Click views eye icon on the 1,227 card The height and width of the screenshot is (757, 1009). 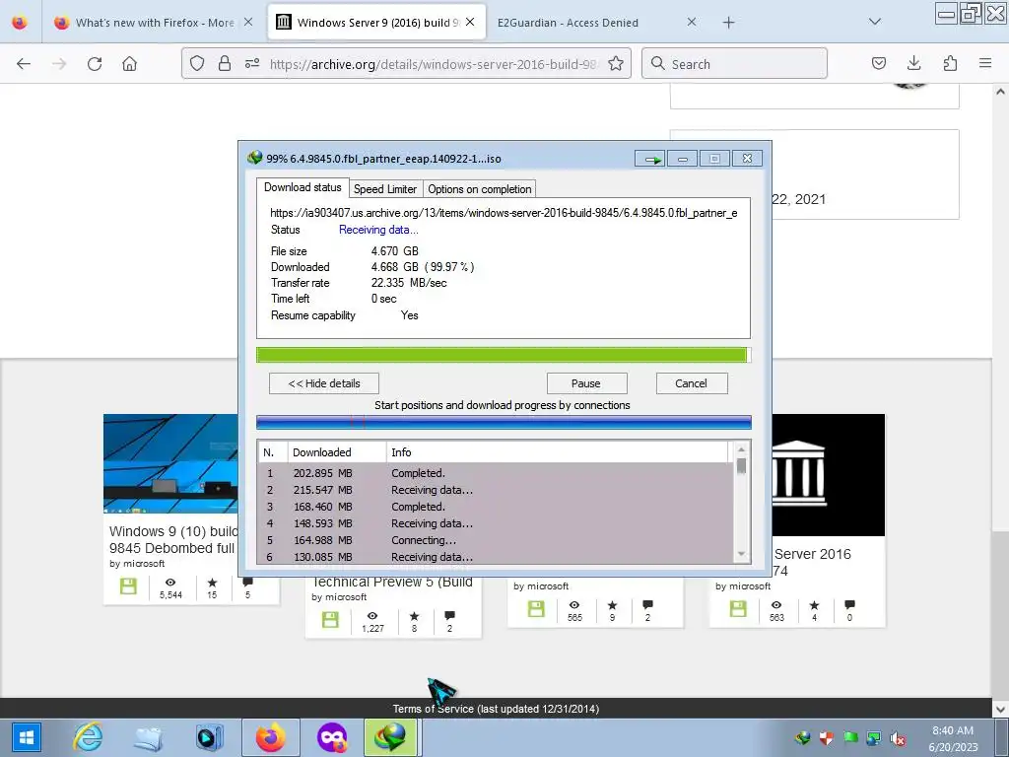click(371, 616)
